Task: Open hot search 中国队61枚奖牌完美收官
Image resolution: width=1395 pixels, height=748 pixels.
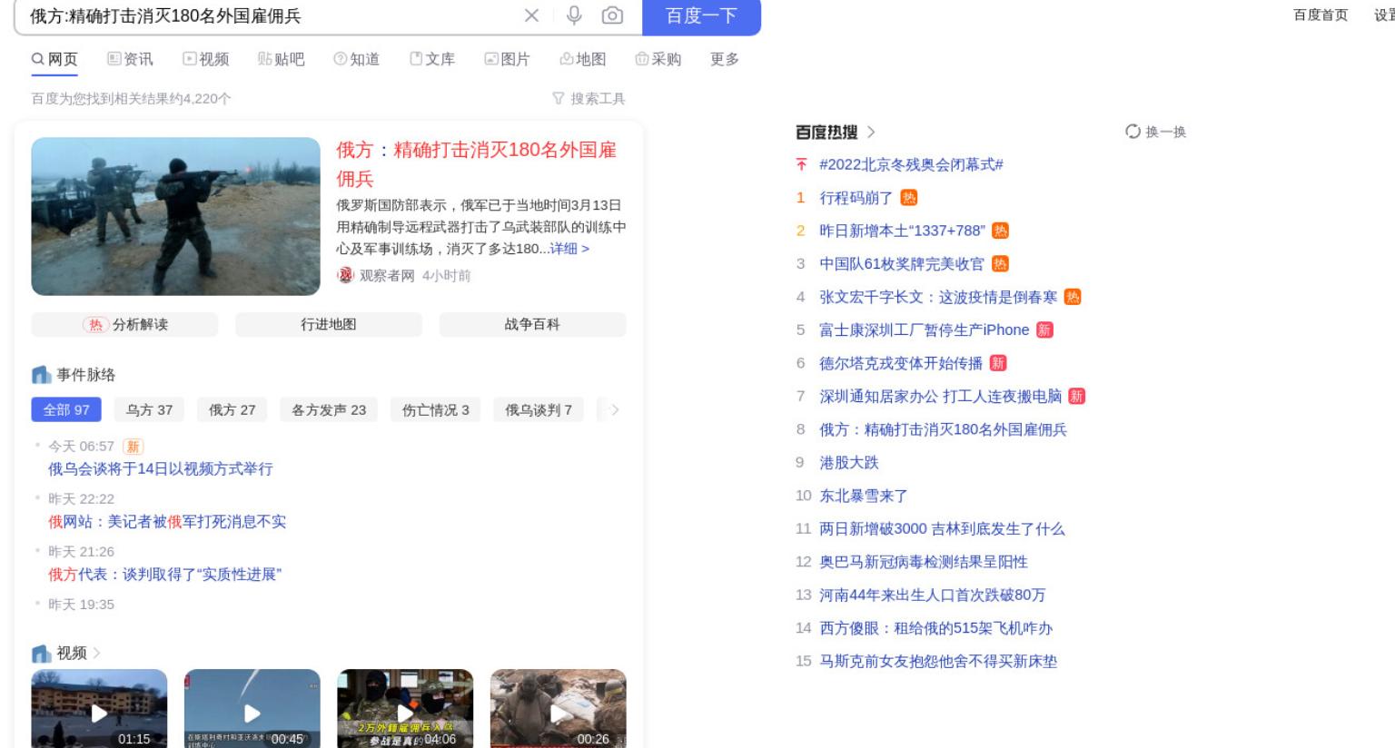Action: (902, 264)
